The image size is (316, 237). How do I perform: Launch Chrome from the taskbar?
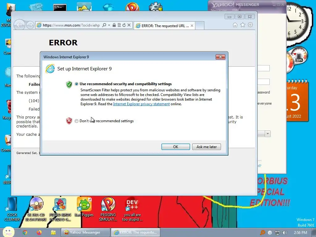tap(25, 232)
